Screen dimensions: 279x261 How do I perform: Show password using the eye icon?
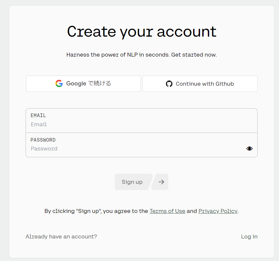pyautogui.click(x=249, y=148)
